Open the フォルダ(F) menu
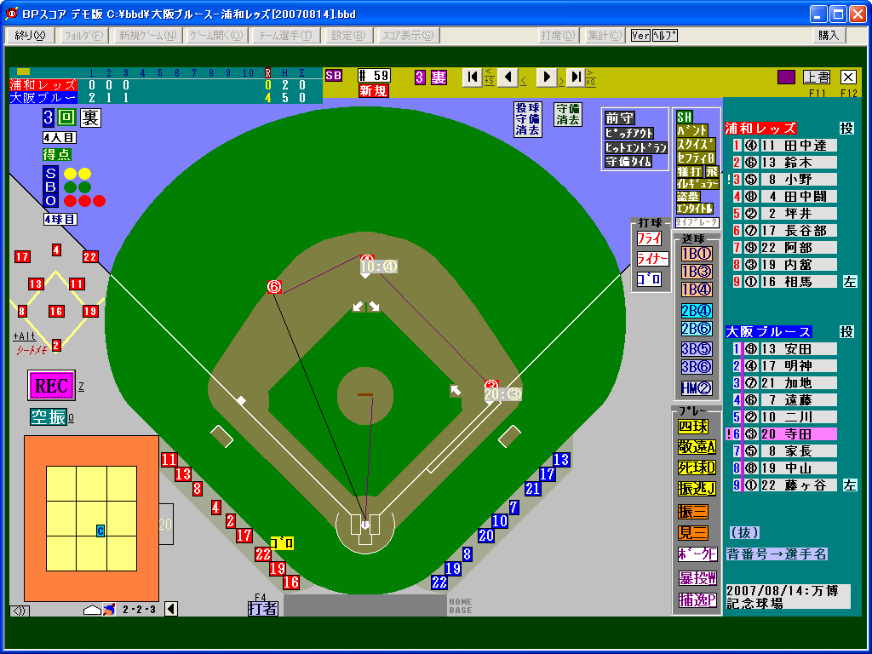 (83, 36)
